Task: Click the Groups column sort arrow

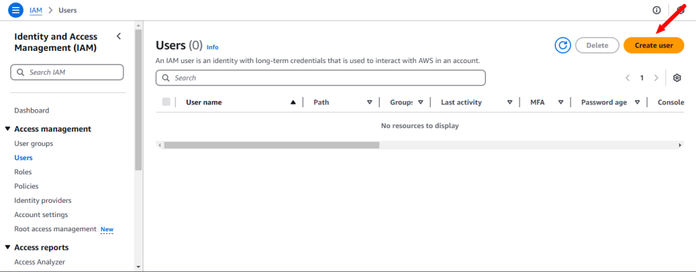Action: [420, 102]
